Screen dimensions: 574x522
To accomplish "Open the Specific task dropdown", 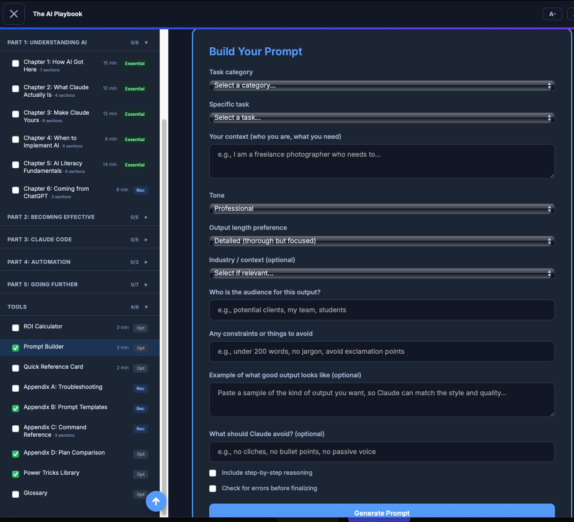I will coord(381,117).
